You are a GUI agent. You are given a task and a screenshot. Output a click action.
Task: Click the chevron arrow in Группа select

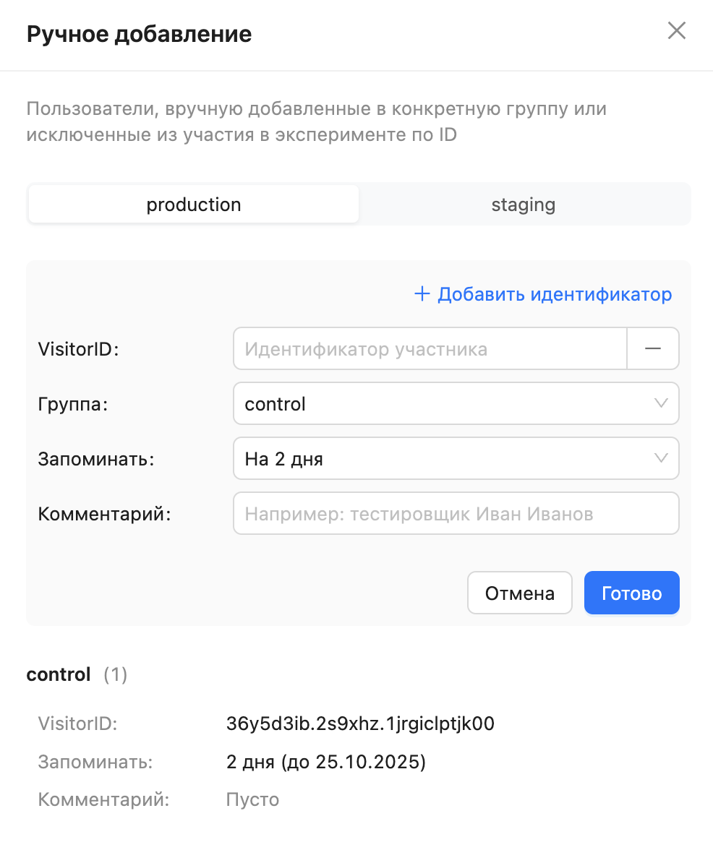(x=660, y=403)
